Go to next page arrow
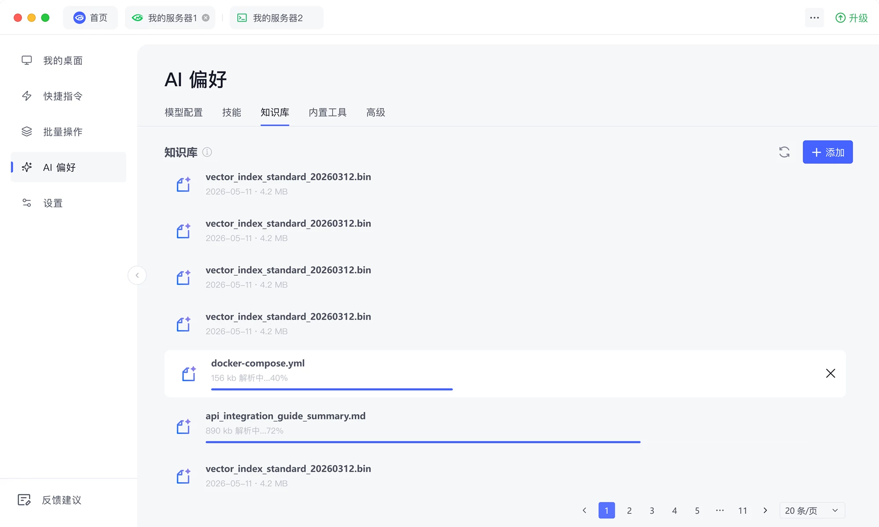The width and height of the screenshot is (879, 527). tap(765, 510)
